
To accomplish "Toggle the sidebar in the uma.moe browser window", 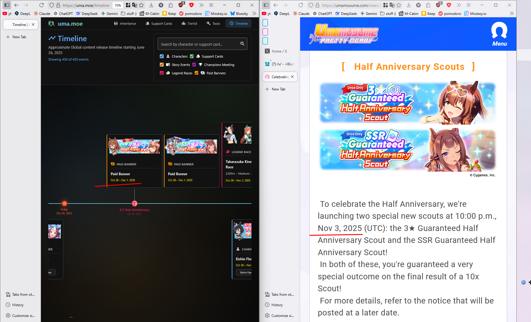I will [x=7, y=5].
